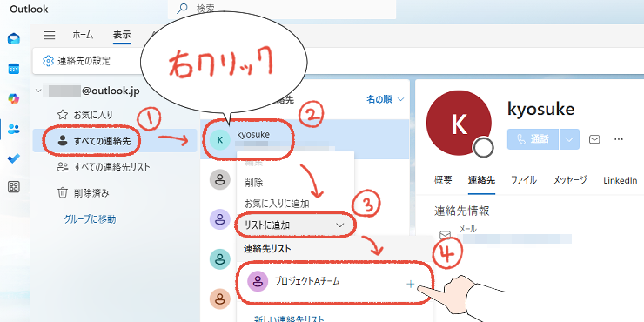Click the 検索 search field
The image size is (644, 322).
(282, 9)
